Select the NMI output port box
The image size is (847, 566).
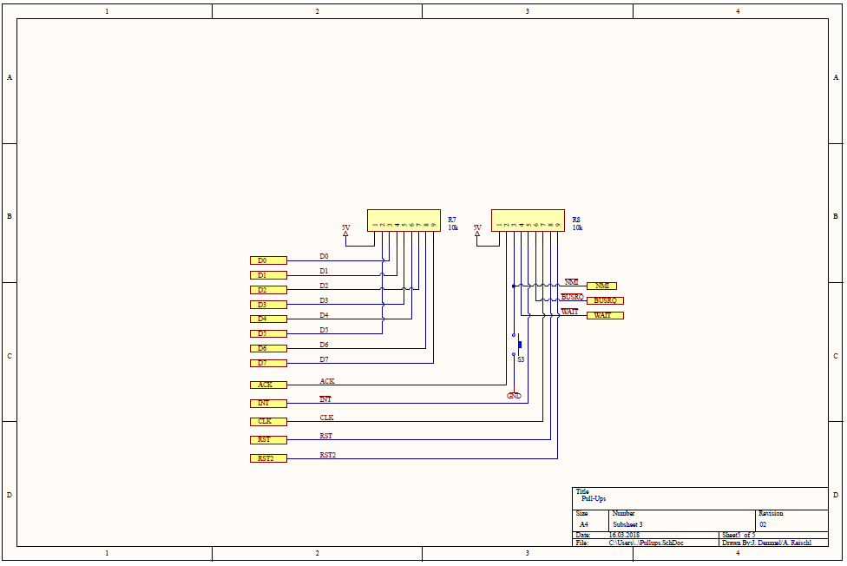click(601, 286)
